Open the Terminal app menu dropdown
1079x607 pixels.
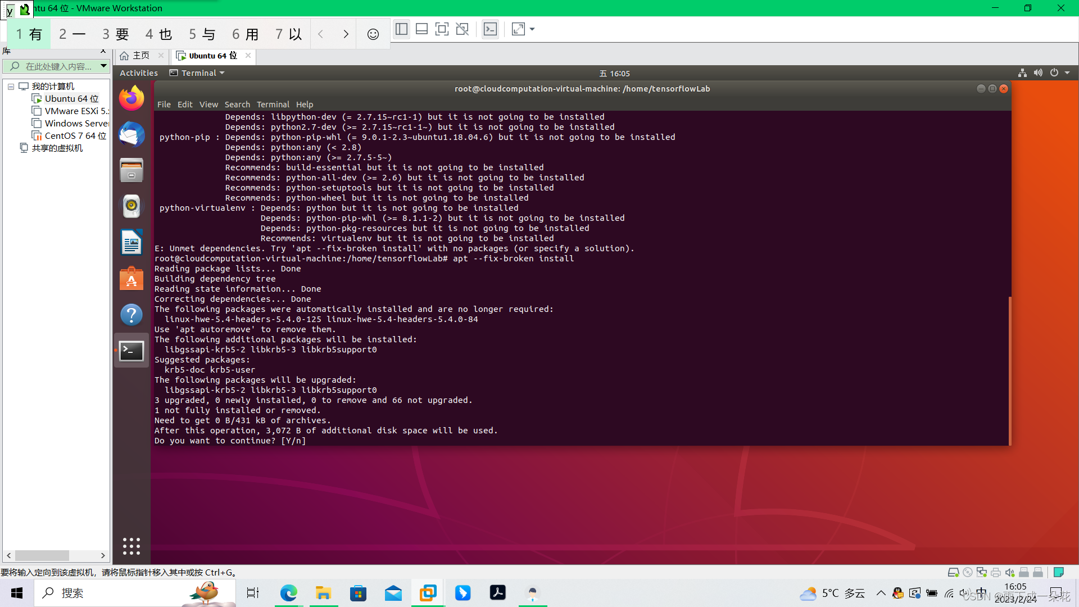tap(198, 73)
